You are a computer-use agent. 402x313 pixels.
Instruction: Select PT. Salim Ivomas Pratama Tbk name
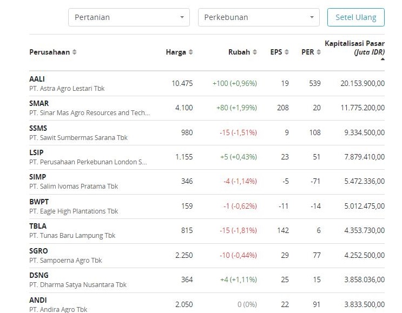(74, 186)
